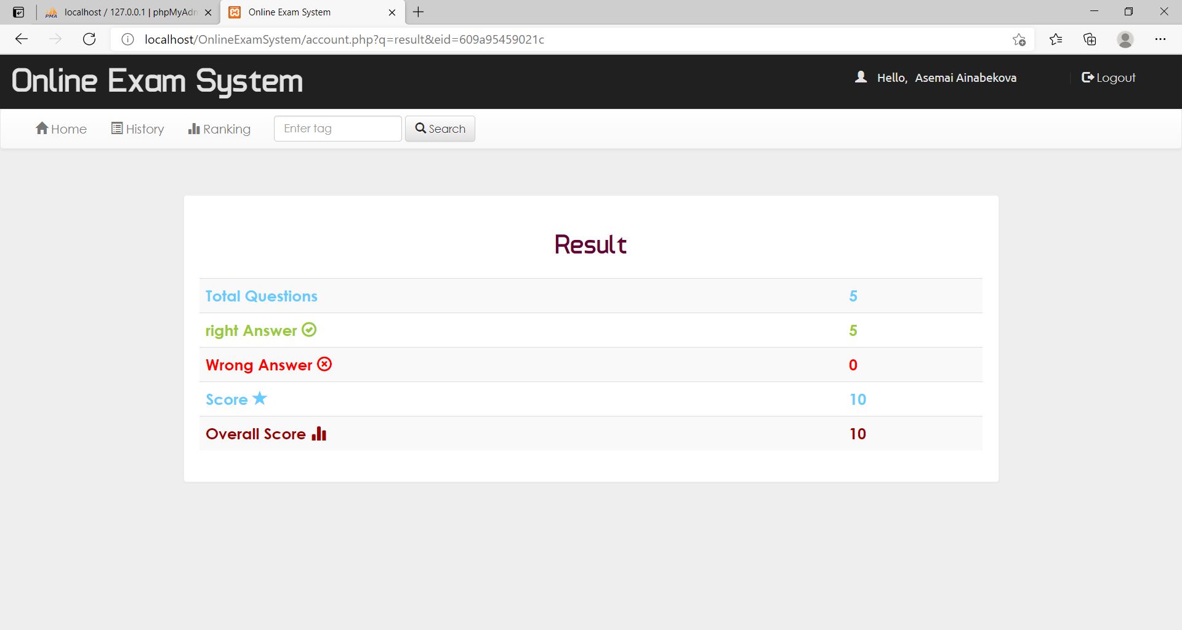Screen dimensions: 1182x630
Task: Open the favorites list icon
Action: [1056, 39]
